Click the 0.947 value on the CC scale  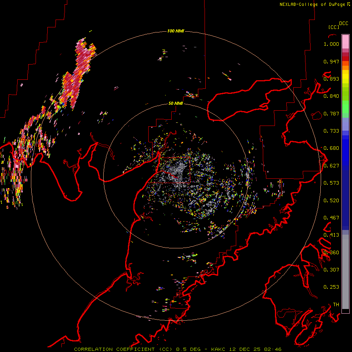(331, 61)
